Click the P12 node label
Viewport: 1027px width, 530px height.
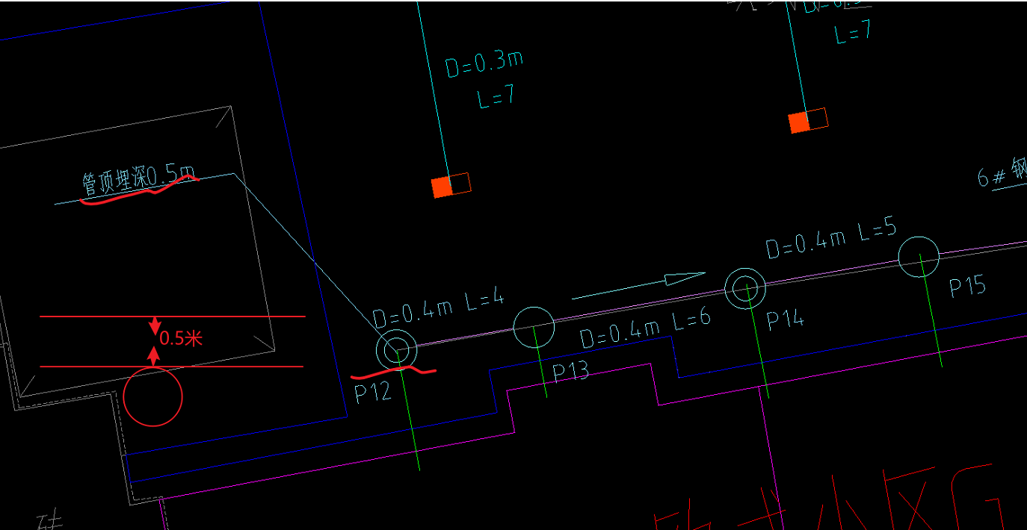point(373,393)
